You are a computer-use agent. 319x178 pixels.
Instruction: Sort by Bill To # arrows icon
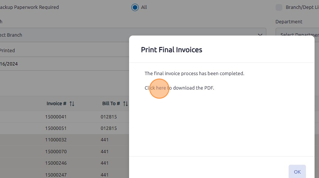point(125,104)
